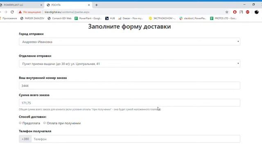Open the Deezer Flow bookmark
The image size is (262, 147).
coord(131,18)
